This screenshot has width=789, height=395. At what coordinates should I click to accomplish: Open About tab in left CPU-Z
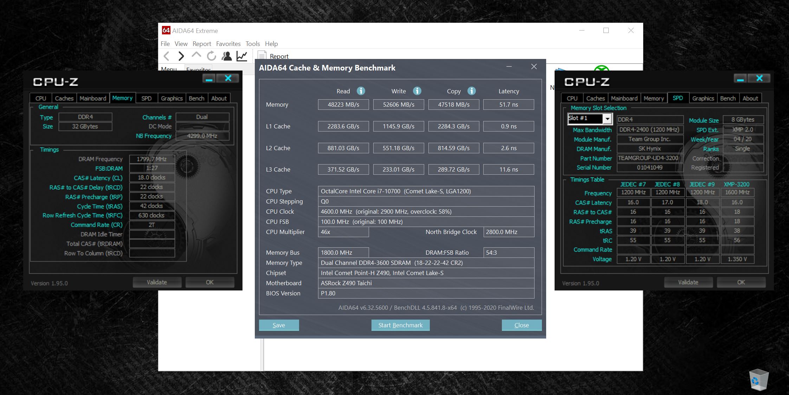pos(219,98)
